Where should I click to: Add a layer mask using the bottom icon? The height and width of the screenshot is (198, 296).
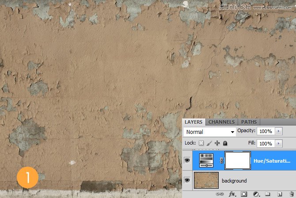tap(243, 194)
